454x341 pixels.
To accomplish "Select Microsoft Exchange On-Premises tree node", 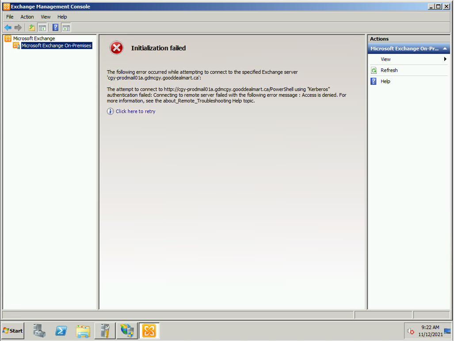I will [57, 45].
